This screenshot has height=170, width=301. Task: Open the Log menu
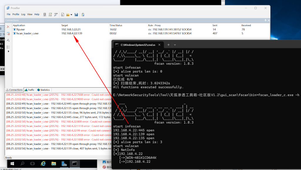pos(23,14)
